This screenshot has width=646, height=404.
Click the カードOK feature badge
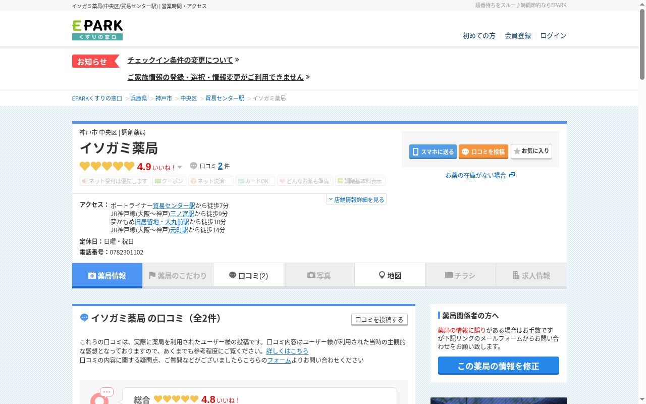pyautogui.click(x=255, y=181)
